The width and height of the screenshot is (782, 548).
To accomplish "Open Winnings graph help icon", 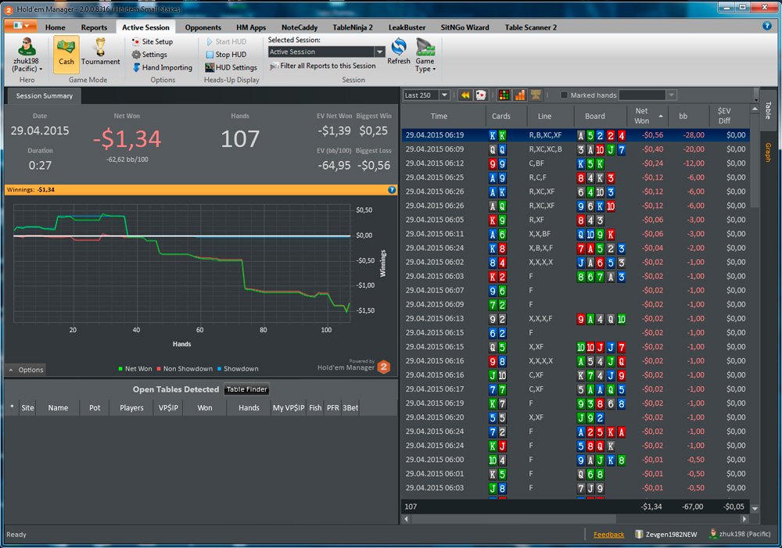I will [392, 189].
